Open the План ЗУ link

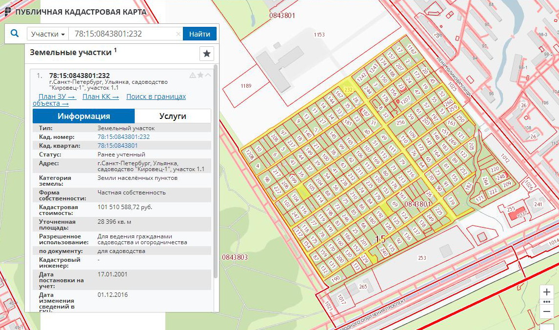point(57,97)
